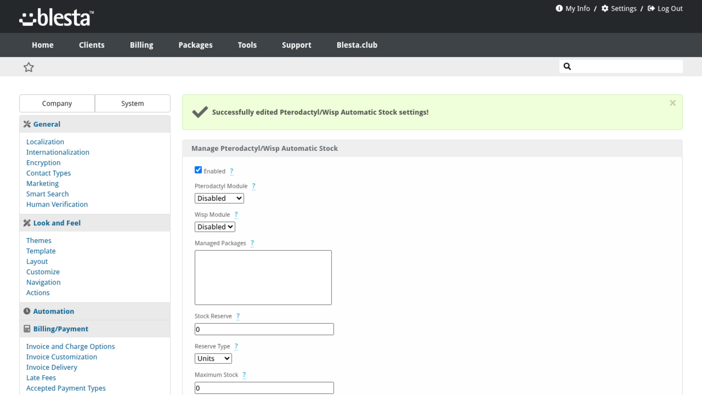Open Customize settings
Viewport: 702px width, 395px height.
pyautogui.click(x=43, y=272)
